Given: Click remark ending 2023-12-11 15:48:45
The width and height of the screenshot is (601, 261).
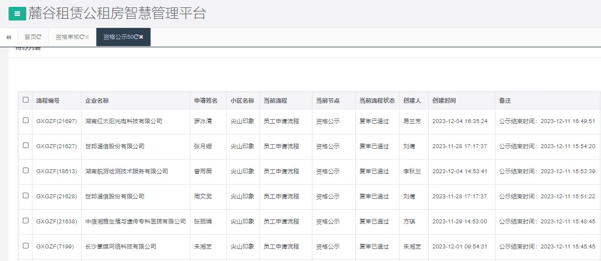Looking at the screenshot, I should tap(547, 222).
